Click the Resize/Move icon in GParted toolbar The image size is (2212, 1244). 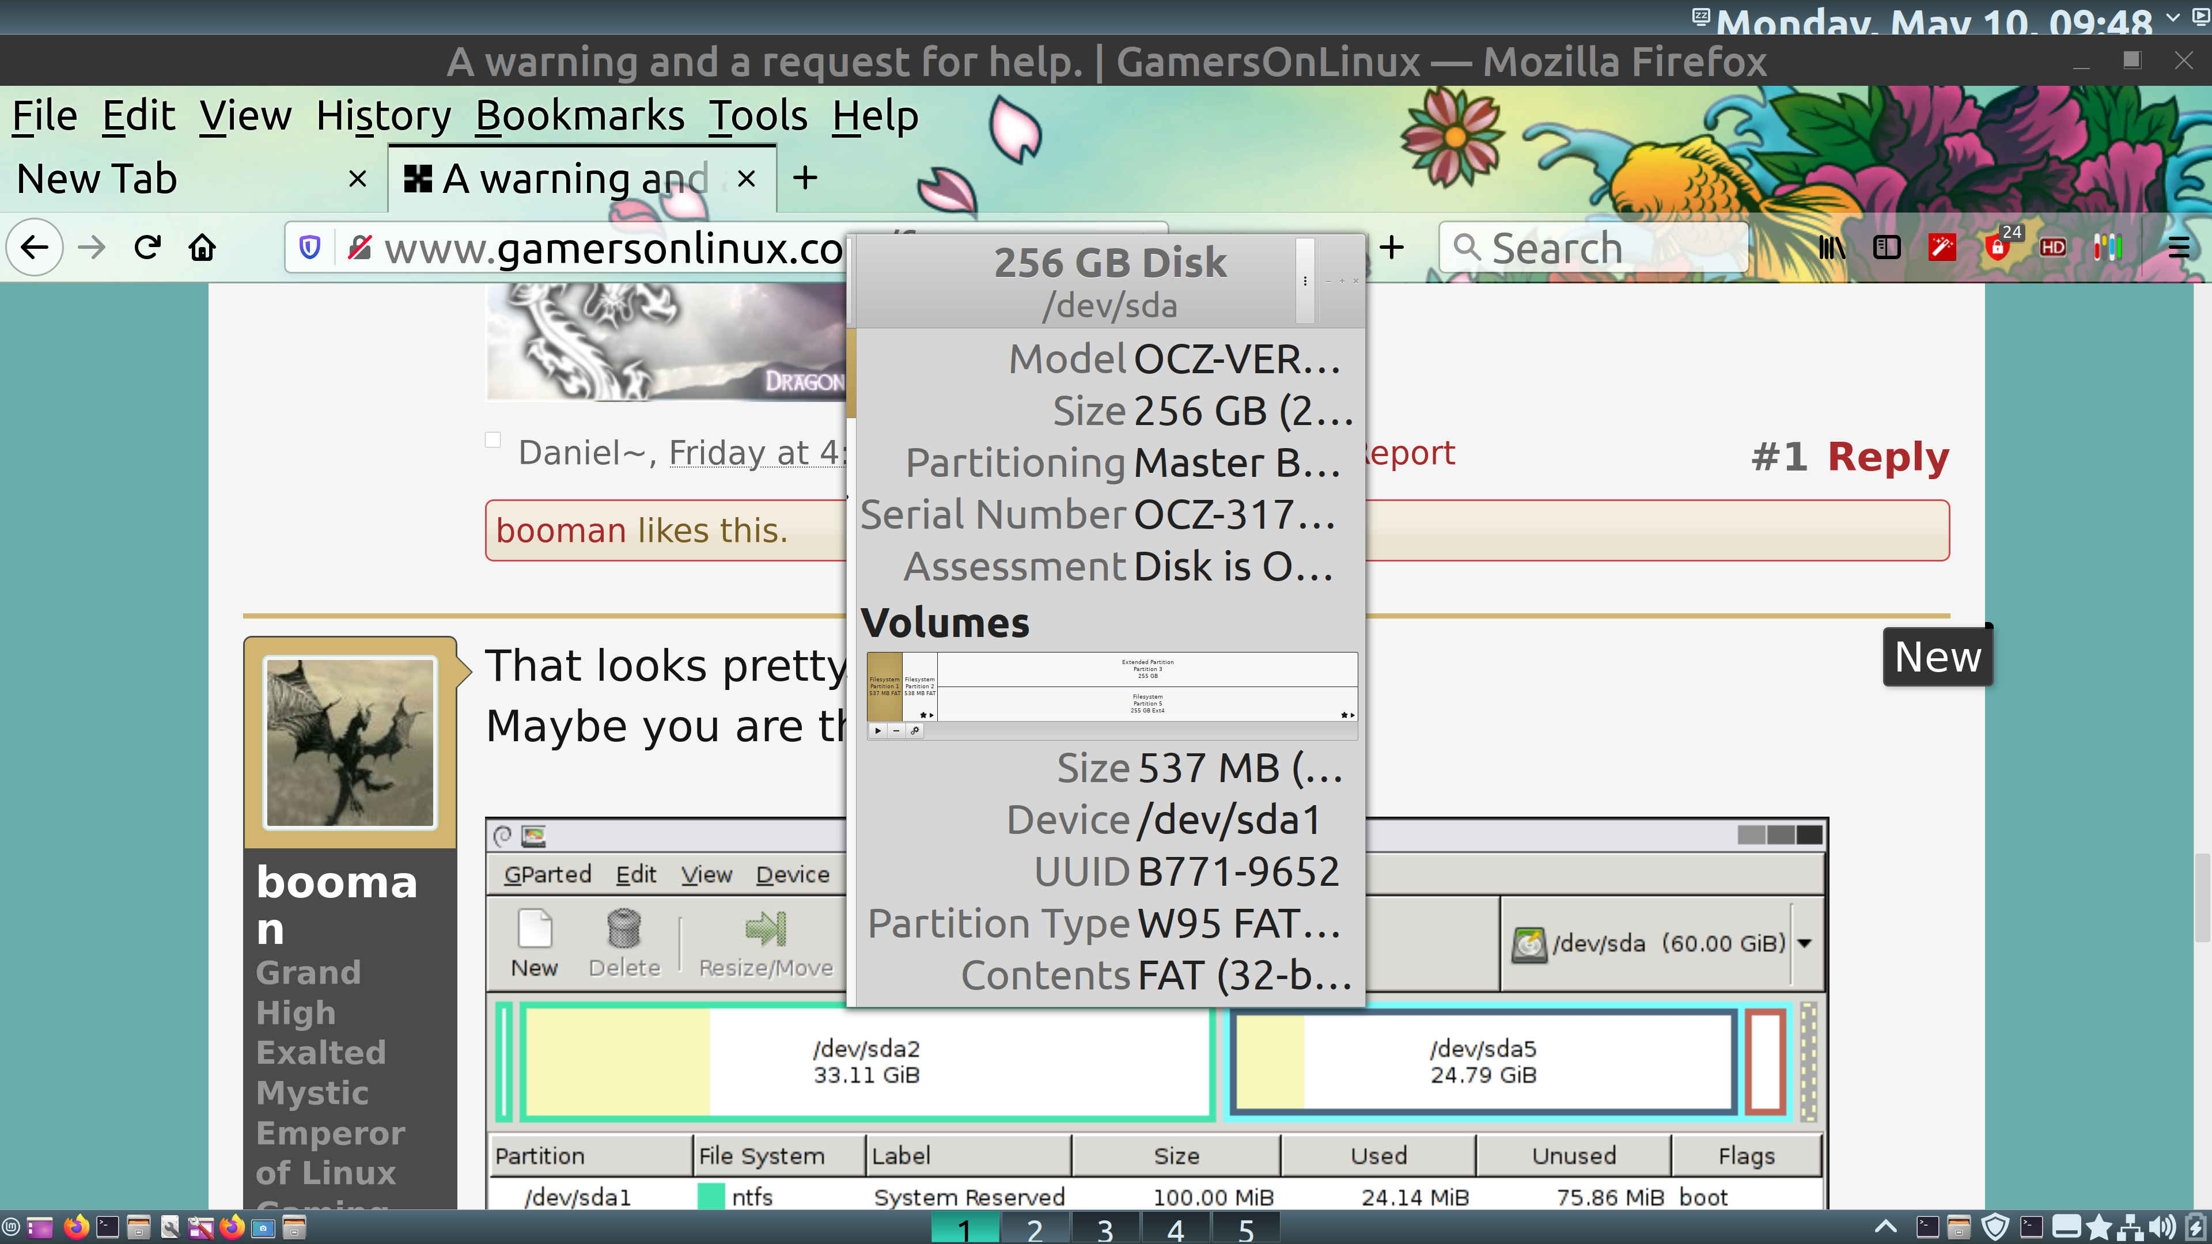click(765, 943)
